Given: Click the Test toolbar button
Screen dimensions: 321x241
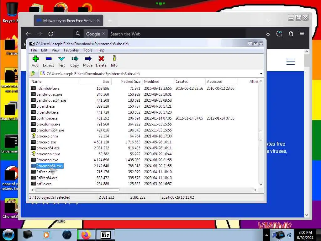Looking at the screenshot, I should (61, 61).
